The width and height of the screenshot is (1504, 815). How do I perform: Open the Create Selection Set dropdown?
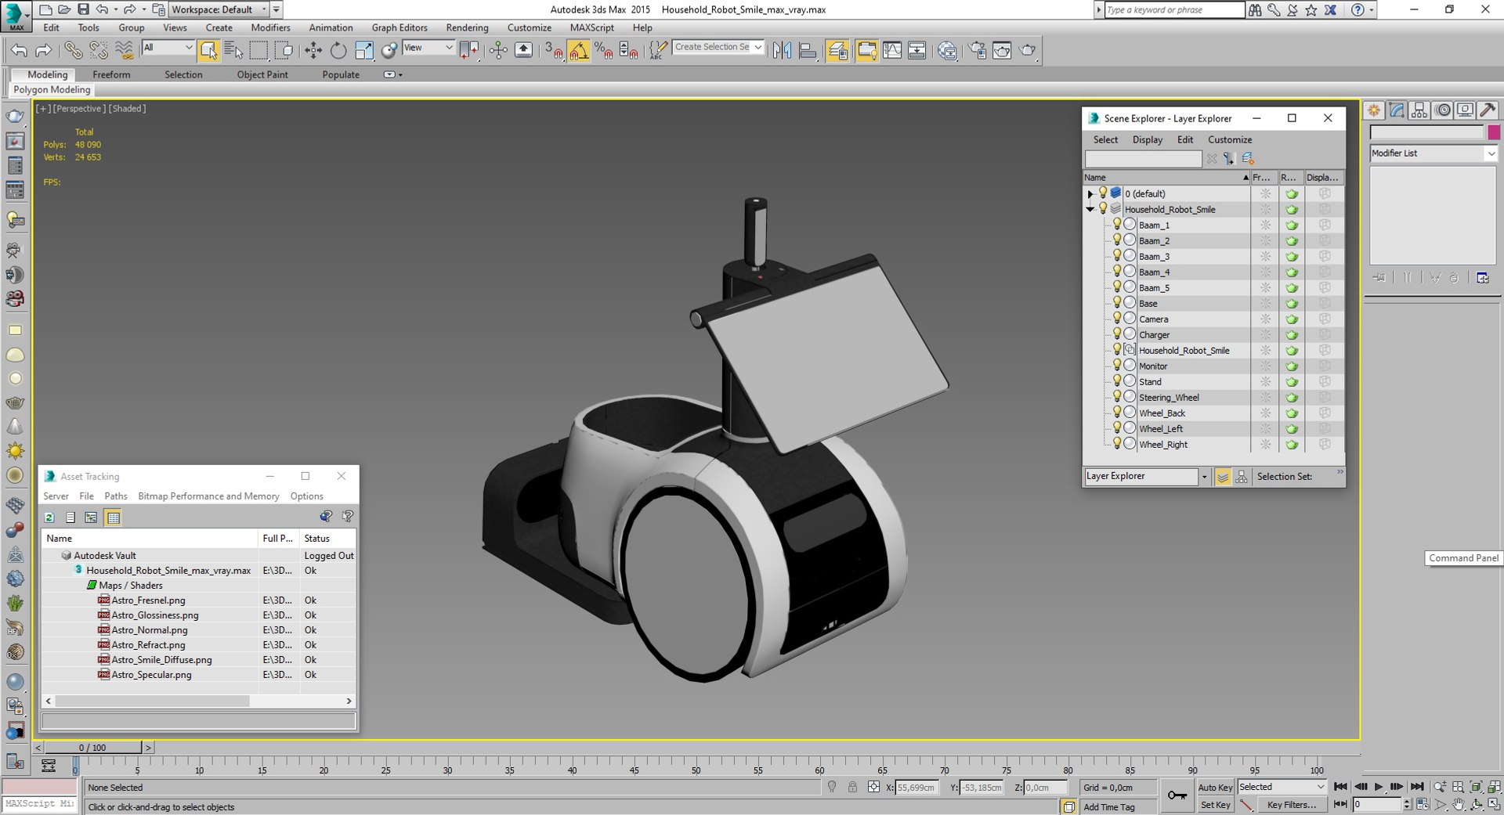click(x=718, y=48)
